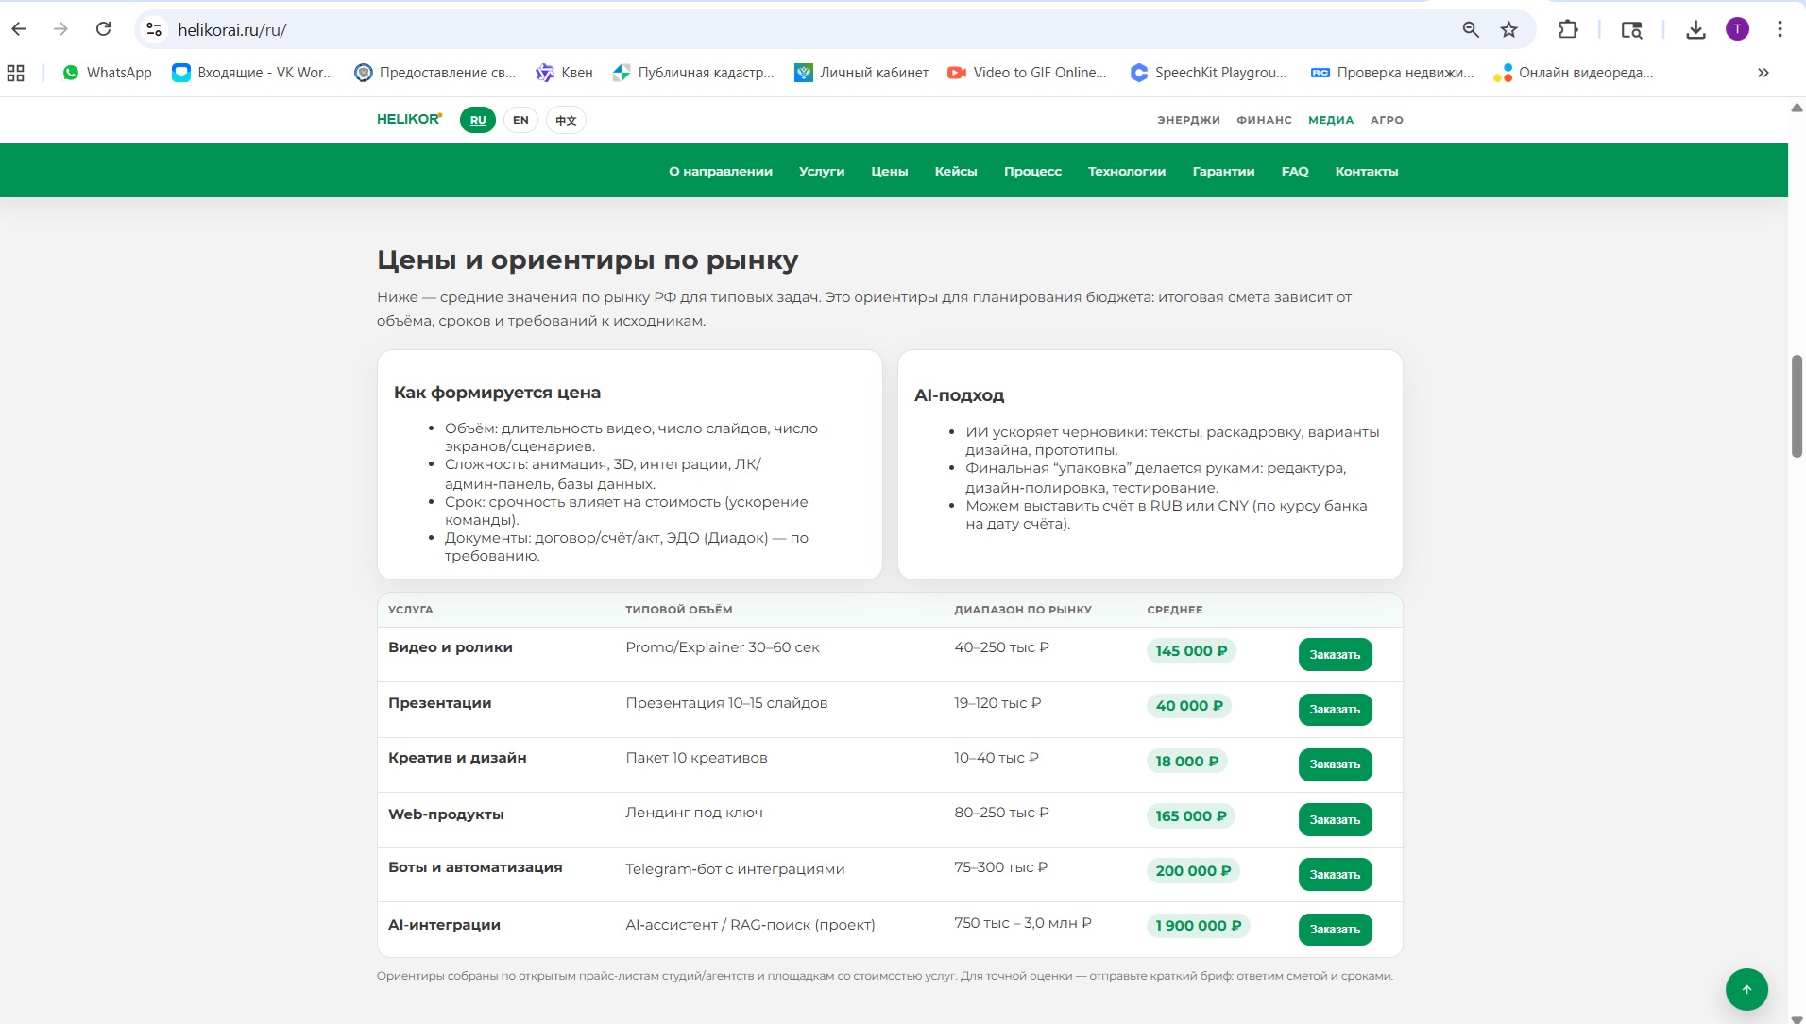The width and height of the screenshot is (1806, 1024).
Task: Switch language to 中文
Action: (566, 120)
